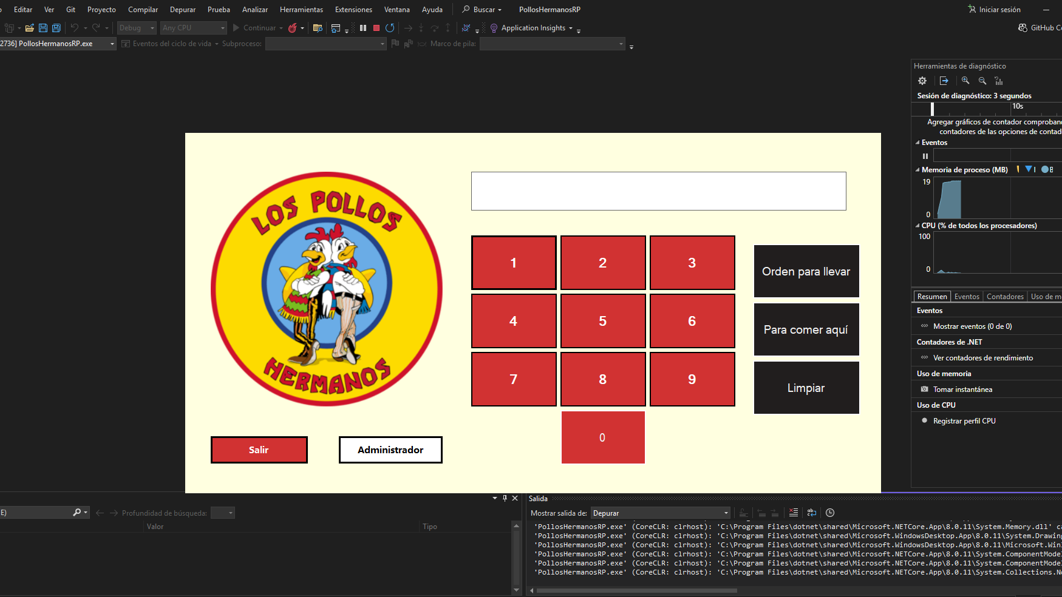Toggle snapshot blue triangle legend marker
Screen dimensions: 1062x597
pos(1029,169)
